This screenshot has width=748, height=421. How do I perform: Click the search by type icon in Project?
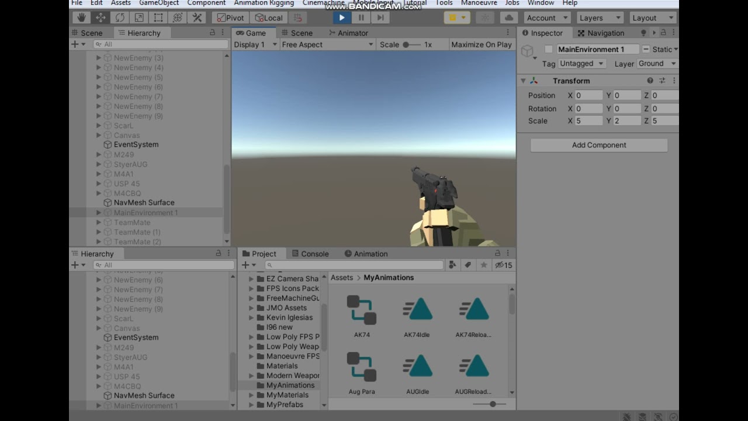tap(452, 265)
